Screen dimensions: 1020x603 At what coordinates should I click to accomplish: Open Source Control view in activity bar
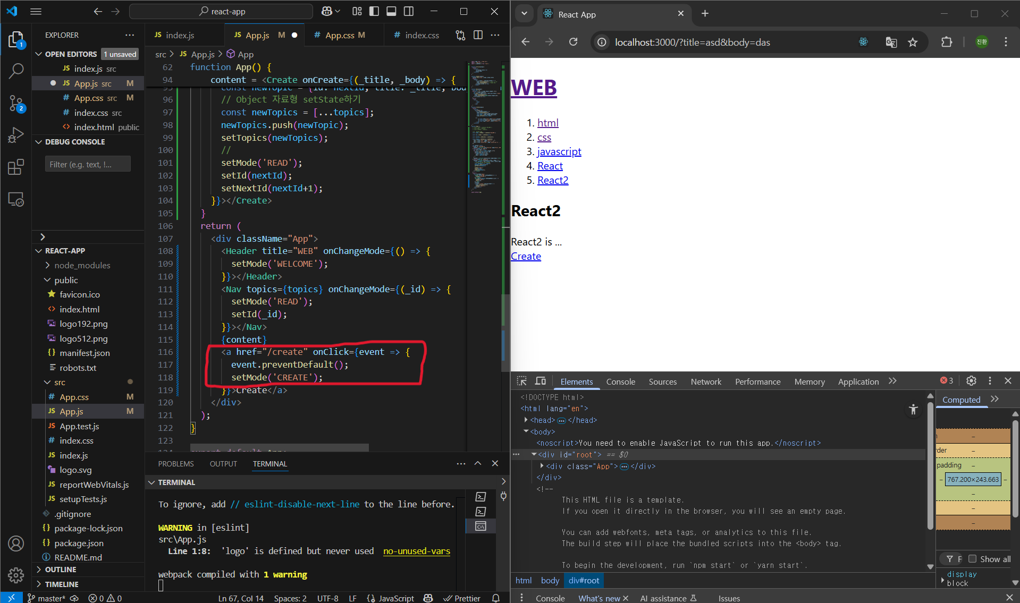click(16, 103)
